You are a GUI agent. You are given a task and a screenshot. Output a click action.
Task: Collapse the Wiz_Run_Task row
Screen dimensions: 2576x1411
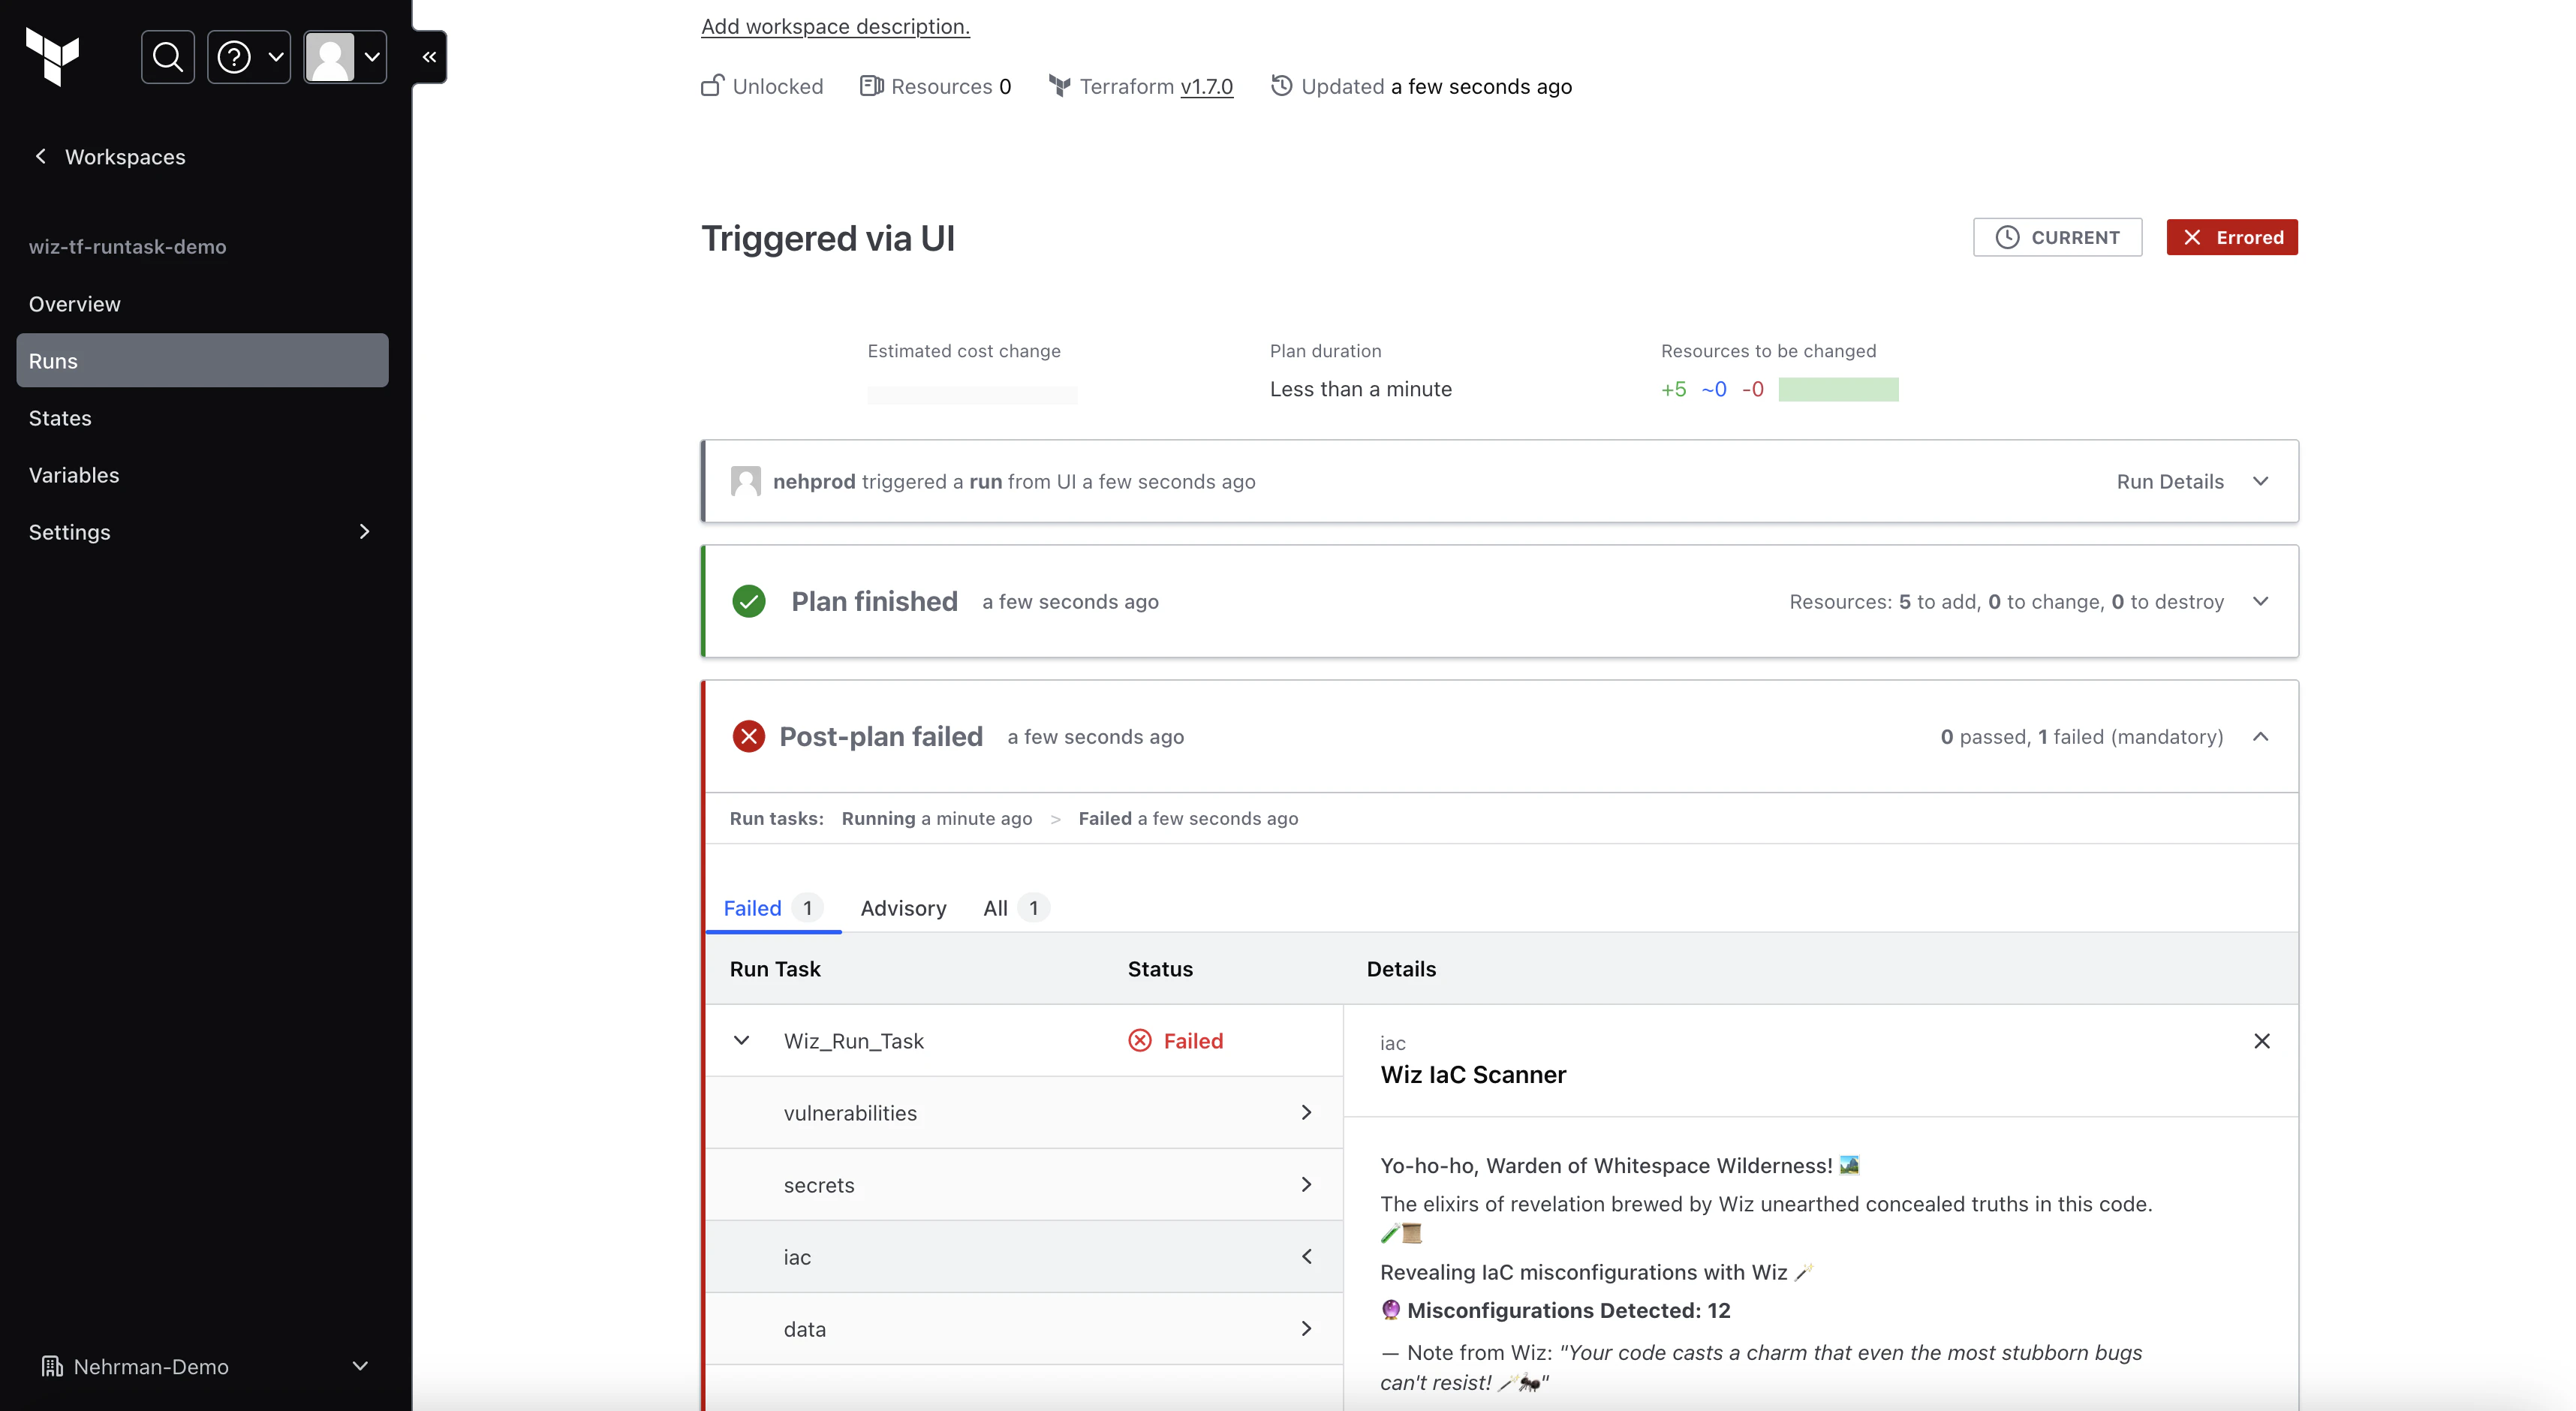(x=741, y=1041)
